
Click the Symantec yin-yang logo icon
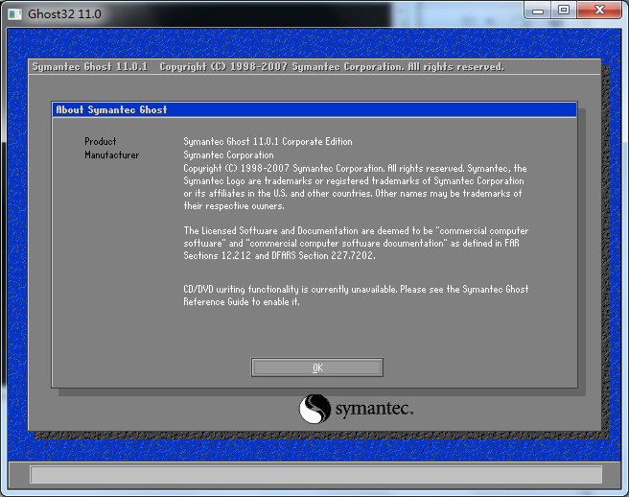point(314,410)
